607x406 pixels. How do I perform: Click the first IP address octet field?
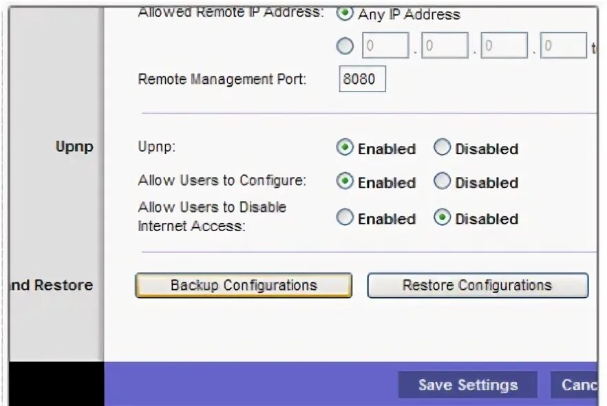(x=385, y=45)
